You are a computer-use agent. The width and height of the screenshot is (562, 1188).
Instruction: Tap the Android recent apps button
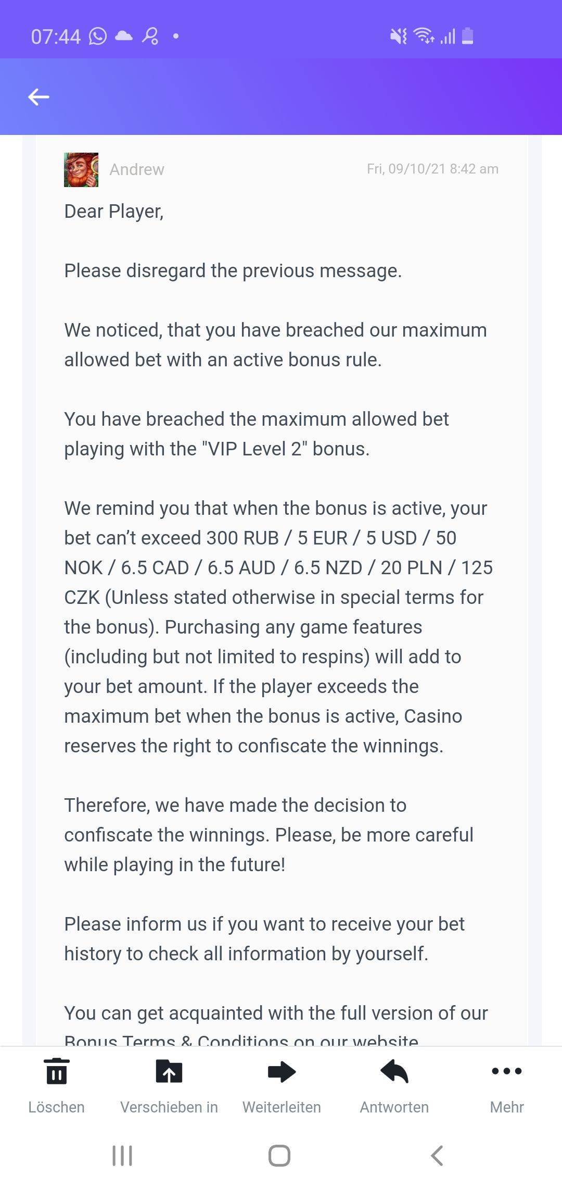coord(122,1155)
